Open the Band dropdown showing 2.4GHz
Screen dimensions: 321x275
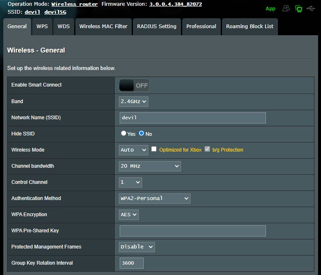pos(133,101)
